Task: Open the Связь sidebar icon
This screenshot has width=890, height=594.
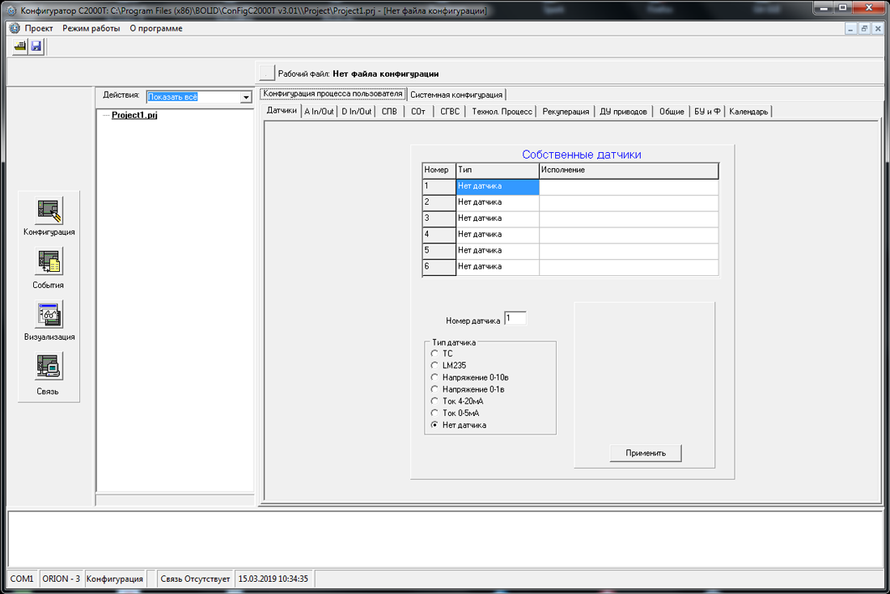Action: 49,367
